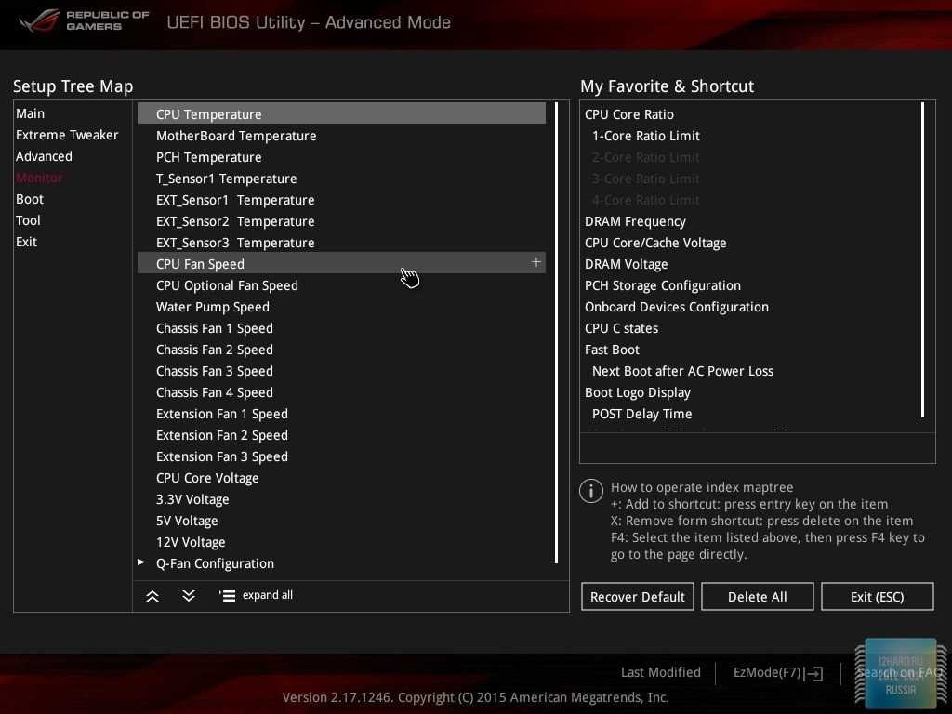Go to the Boot section
This screenshot has width=952, height=714.
pos(30,199)
